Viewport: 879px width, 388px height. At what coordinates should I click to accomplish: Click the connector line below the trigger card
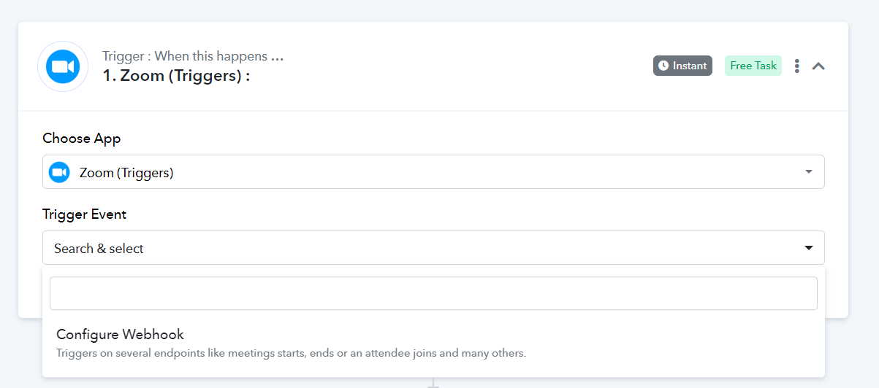[x=433, y=382]
